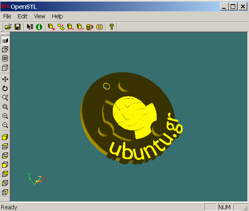Click the copy objects icon with red arrow
Viewport: 249px width, 211px height.
point(61,27)
